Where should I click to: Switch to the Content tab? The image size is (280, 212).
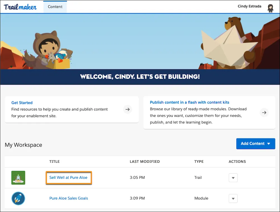[55, 6]
